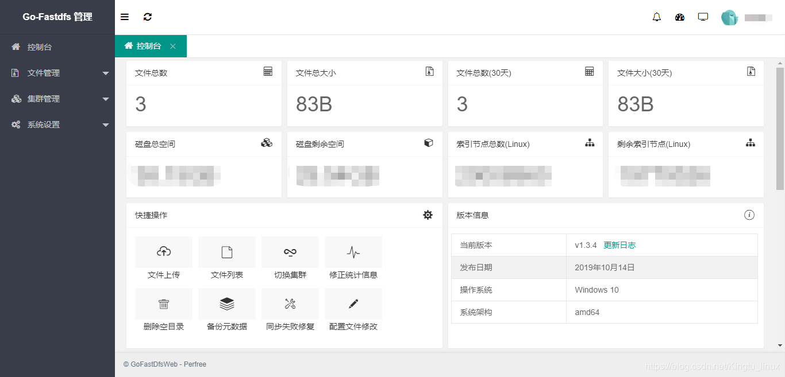The width and height of the screenshot is (785, 377).
Task: Click the refresh icon in the top bar
Action: [x=148, y=17]
